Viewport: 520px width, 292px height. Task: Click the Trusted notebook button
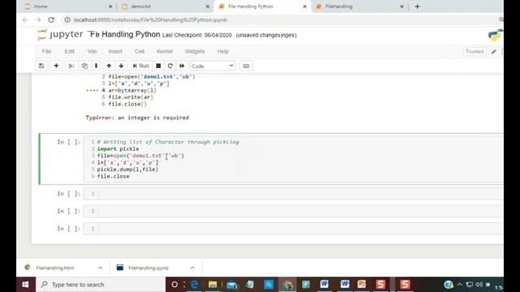click(x=474, y=51)
